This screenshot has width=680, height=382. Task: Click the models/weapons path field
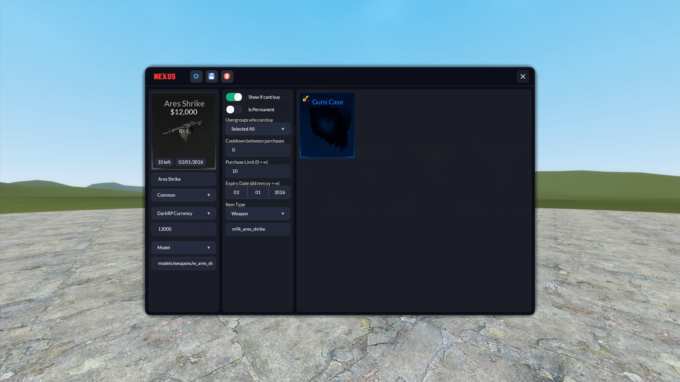(x=184, y=263)
